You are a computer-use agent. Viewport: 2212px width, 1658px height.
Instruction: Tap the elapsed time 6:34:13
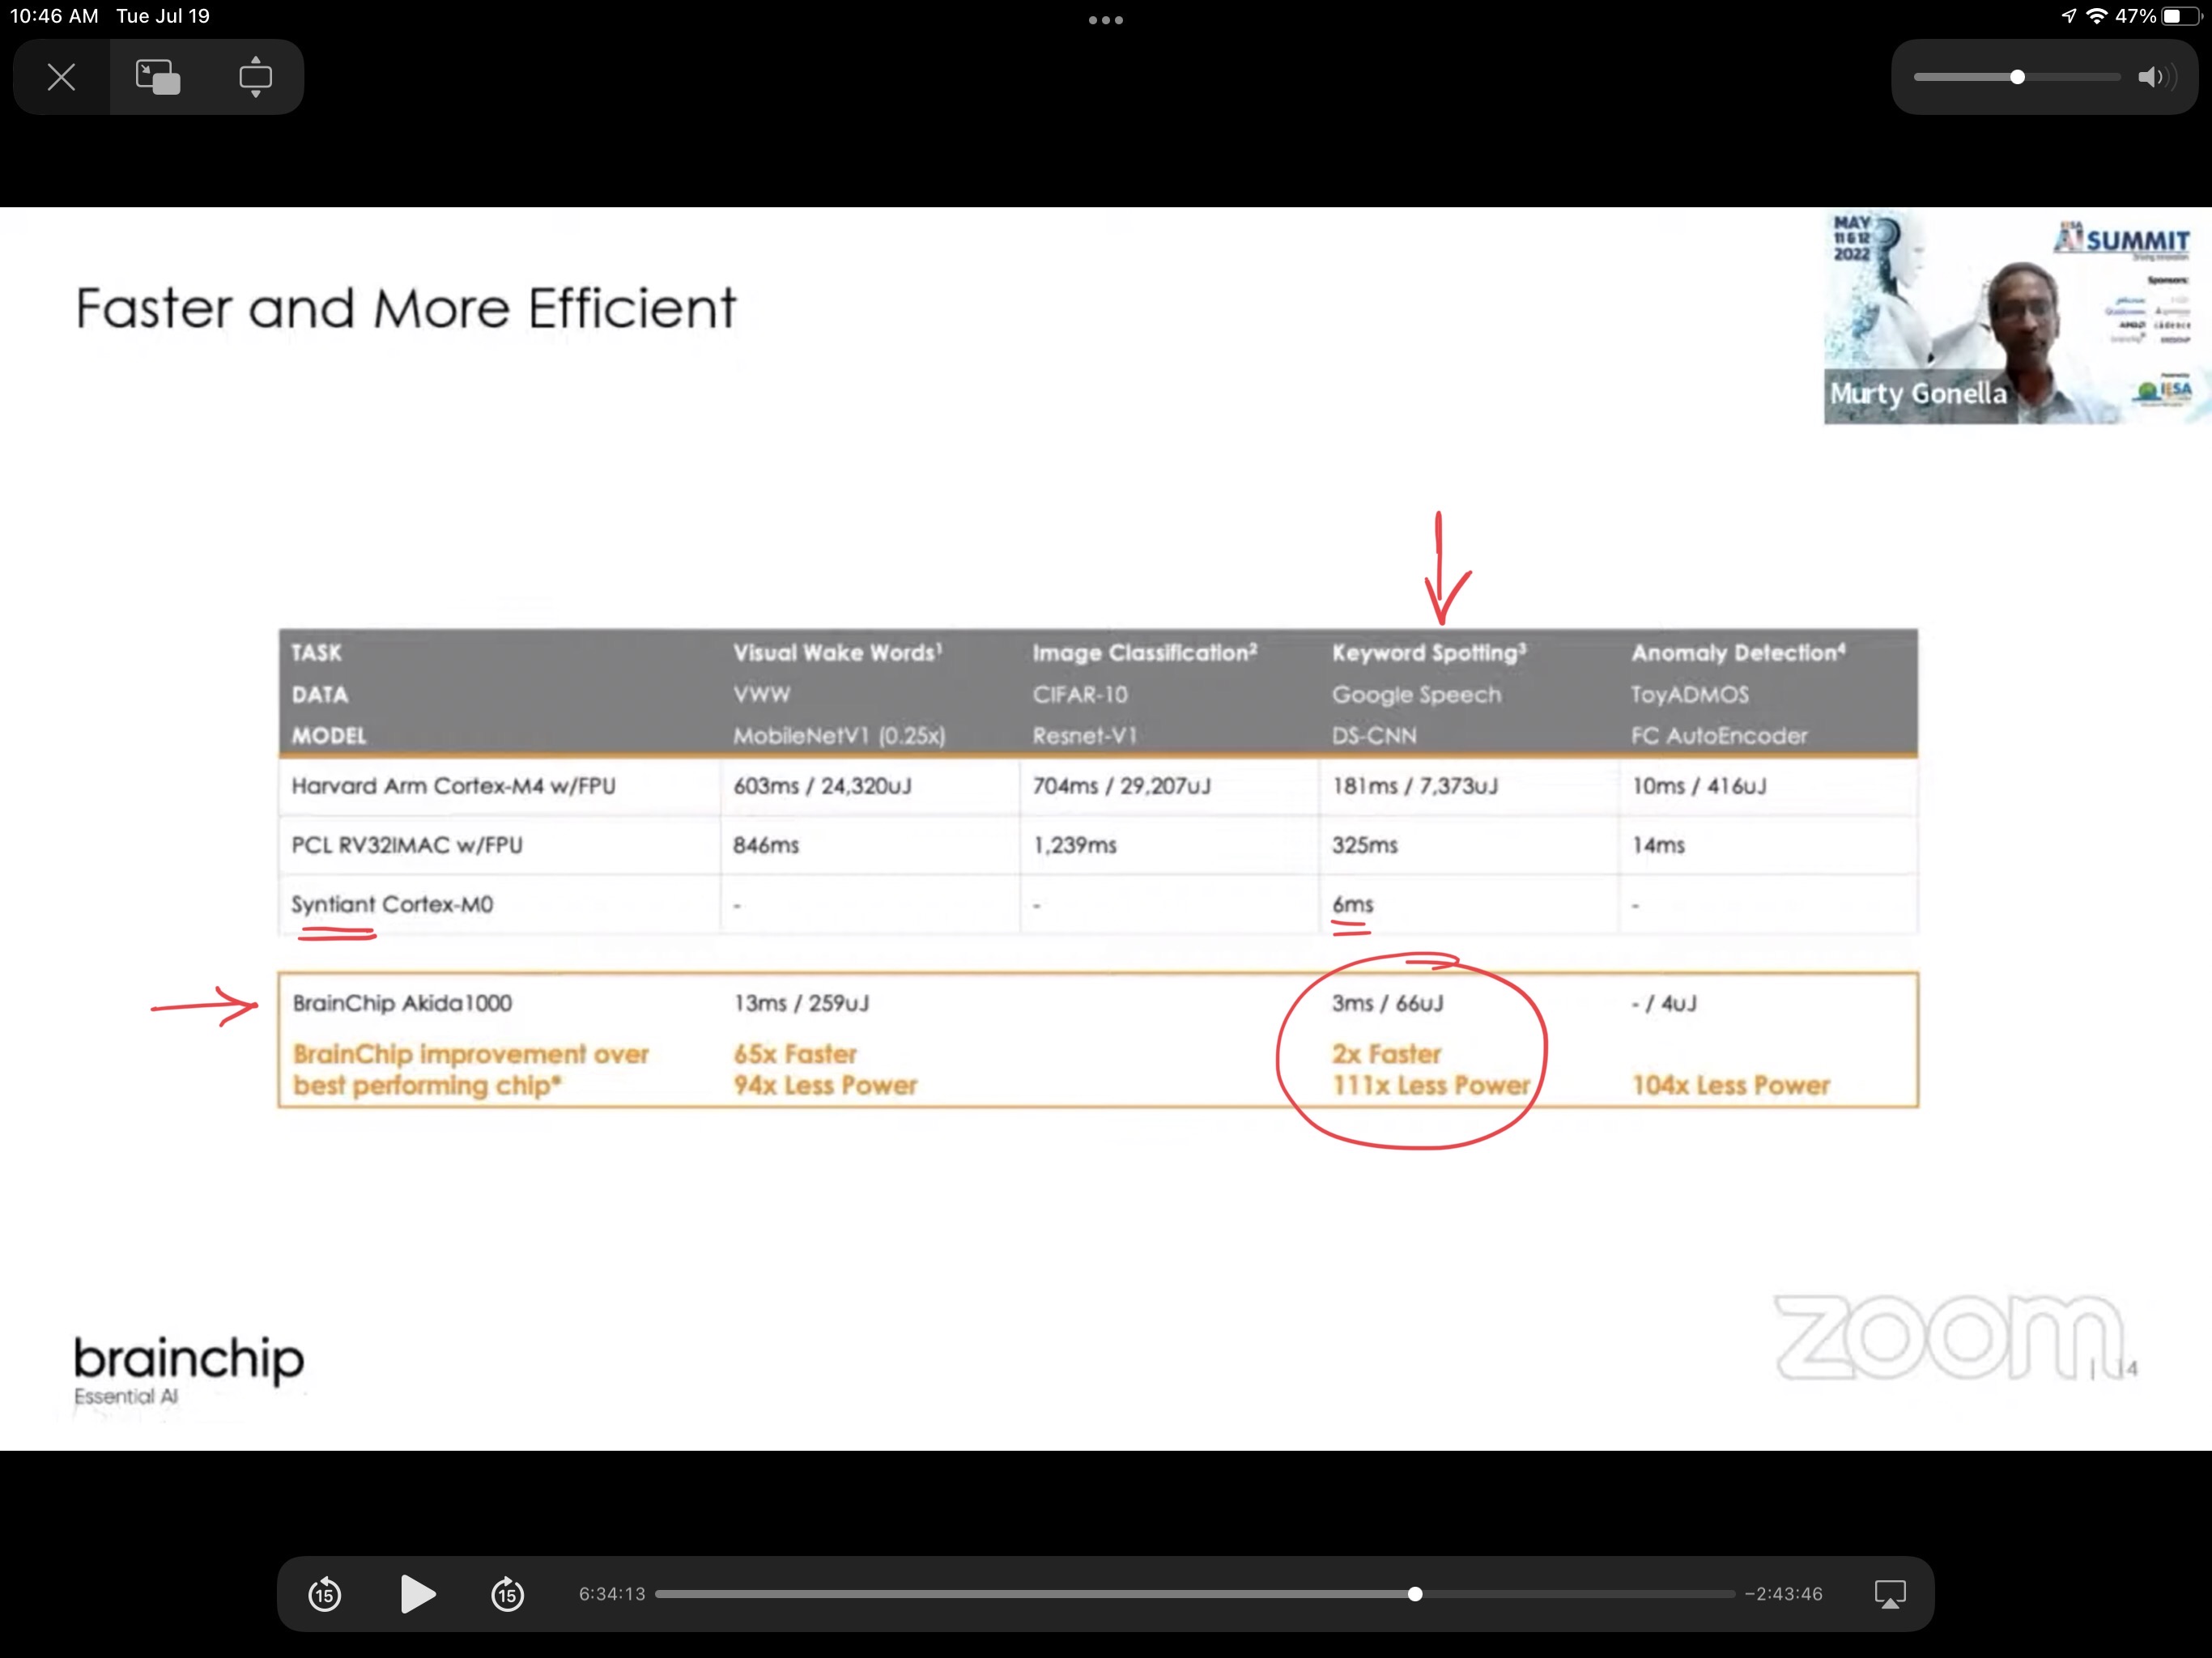pyautogui.click(x=612, y=1594)
